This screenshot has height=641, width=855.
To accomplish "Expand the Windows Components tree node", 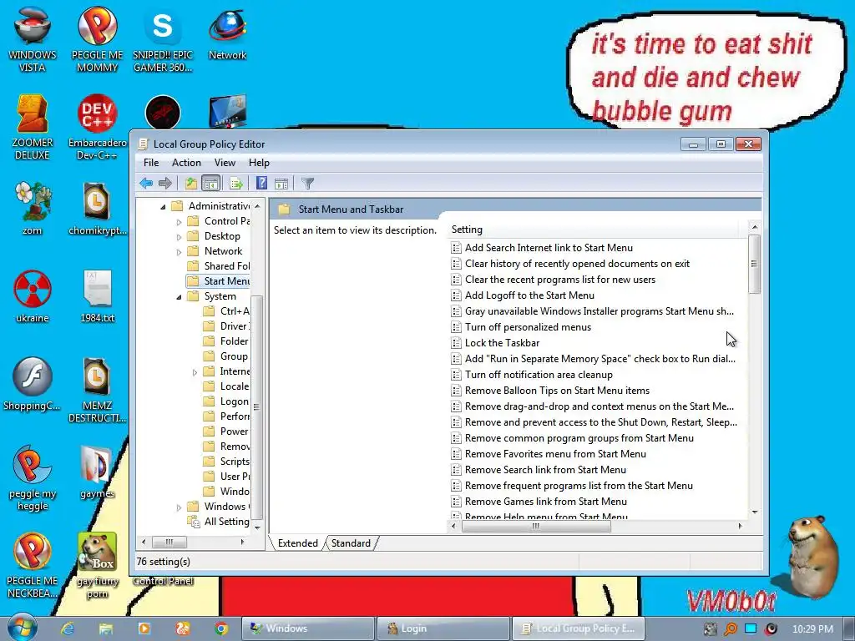I will [179, 507].
